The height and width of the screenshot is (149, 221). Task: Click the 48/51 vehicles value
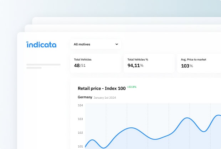[80, 66]
